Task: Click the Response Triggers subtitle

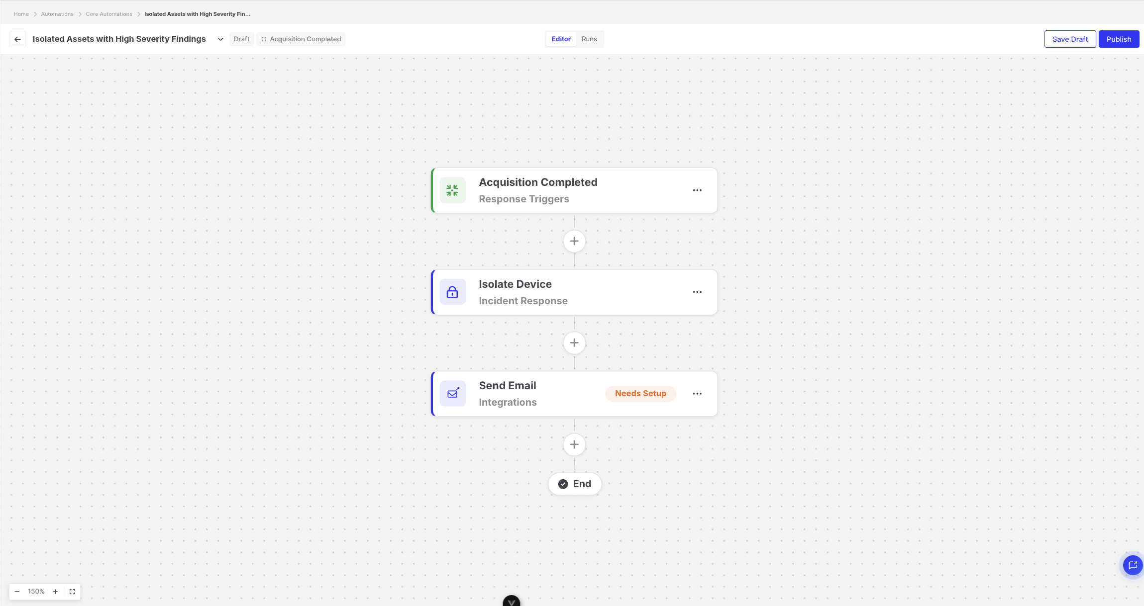Action: (x=524, y=199)
